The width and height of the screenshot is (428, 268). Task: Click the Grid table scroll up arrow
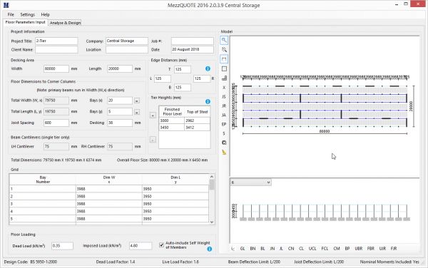coord(212,177)
